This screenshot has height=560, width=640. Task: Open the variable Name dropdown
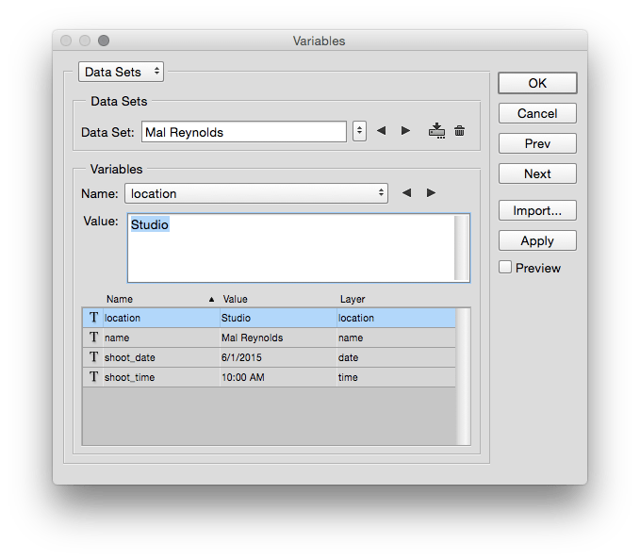tap(255, 193)
